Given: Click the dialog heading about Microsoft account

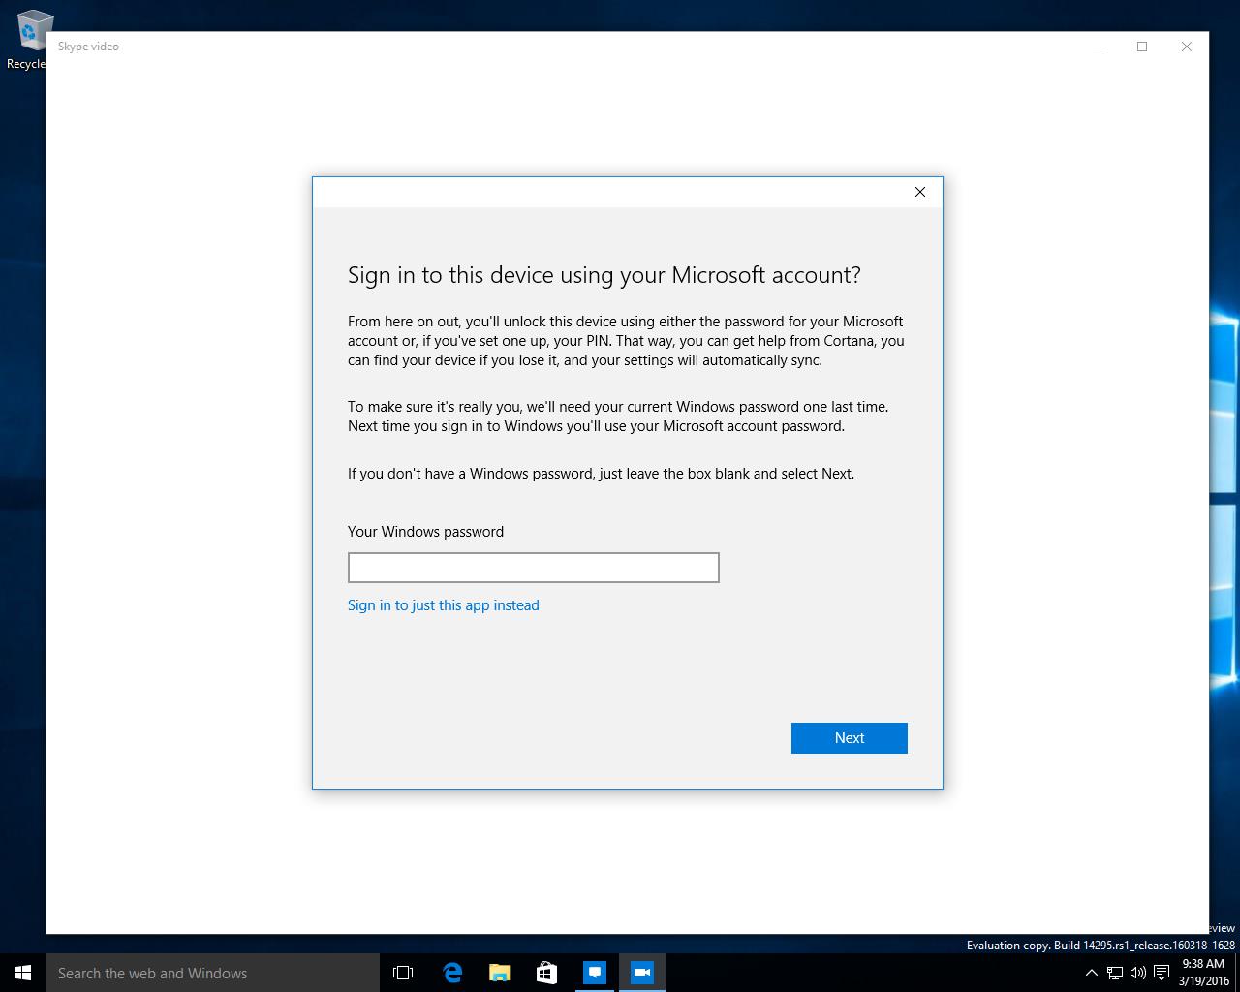Looking at the screenshot, I should coord(604,275).
